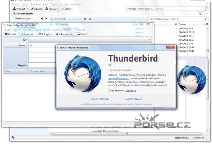The height and width of the screenshot is (144, 212).
Task: Run Pravopis spell check
Action: 27,34
